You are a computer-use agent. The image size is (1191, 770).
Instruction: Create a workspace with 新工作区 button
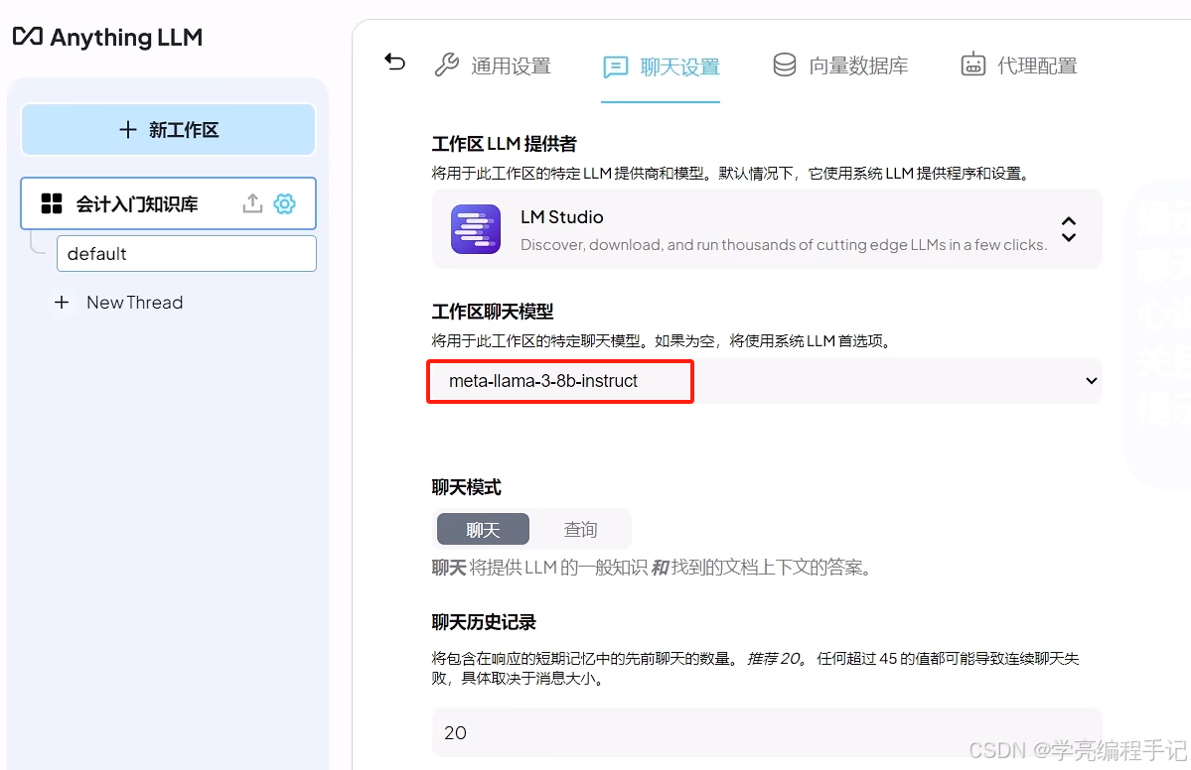click(x=169, y=130)
